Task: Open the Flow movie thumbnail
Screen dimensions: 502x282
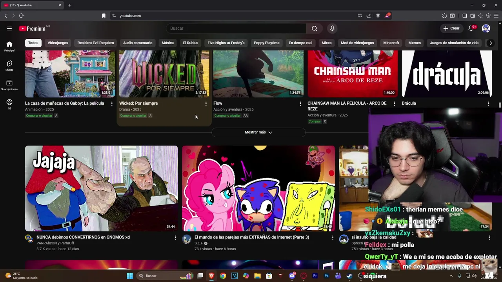Action: (258, 74)
